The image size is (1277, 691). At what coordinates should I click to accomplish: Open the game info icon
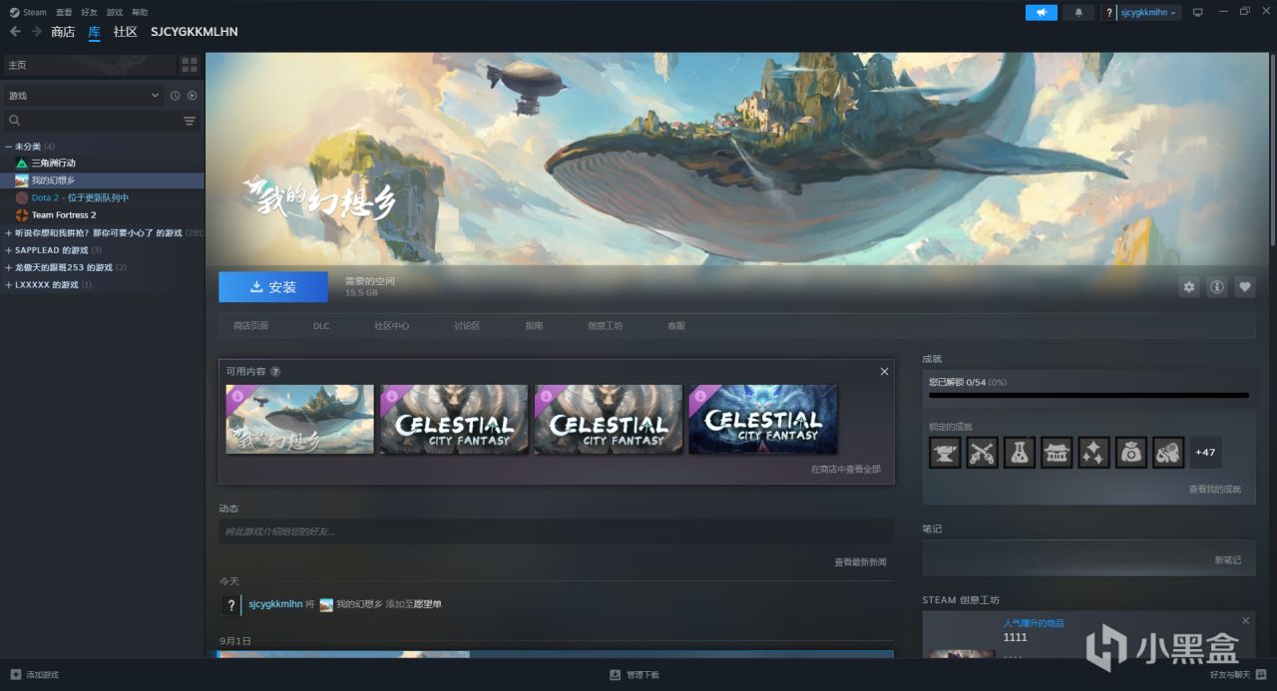(1217, 287)
